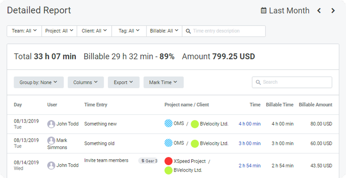Click the striped OMS icon in Something old row
Screen dimensions: 346x178
(x=168, y=143)
